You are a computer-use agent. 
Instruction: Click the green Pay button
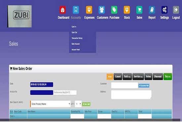pyautogui.click(x=168, y=76)
